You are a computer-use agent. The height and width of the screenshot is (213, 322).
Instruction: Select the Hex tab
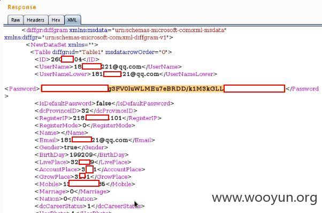[x=56, y=20]
